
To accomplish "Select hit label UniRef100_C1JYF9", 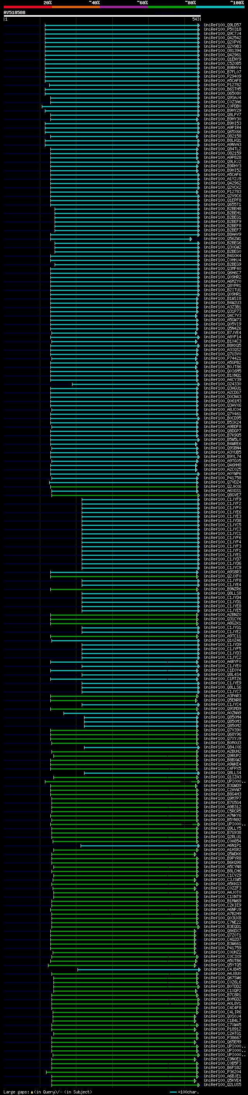I will 222,499.
